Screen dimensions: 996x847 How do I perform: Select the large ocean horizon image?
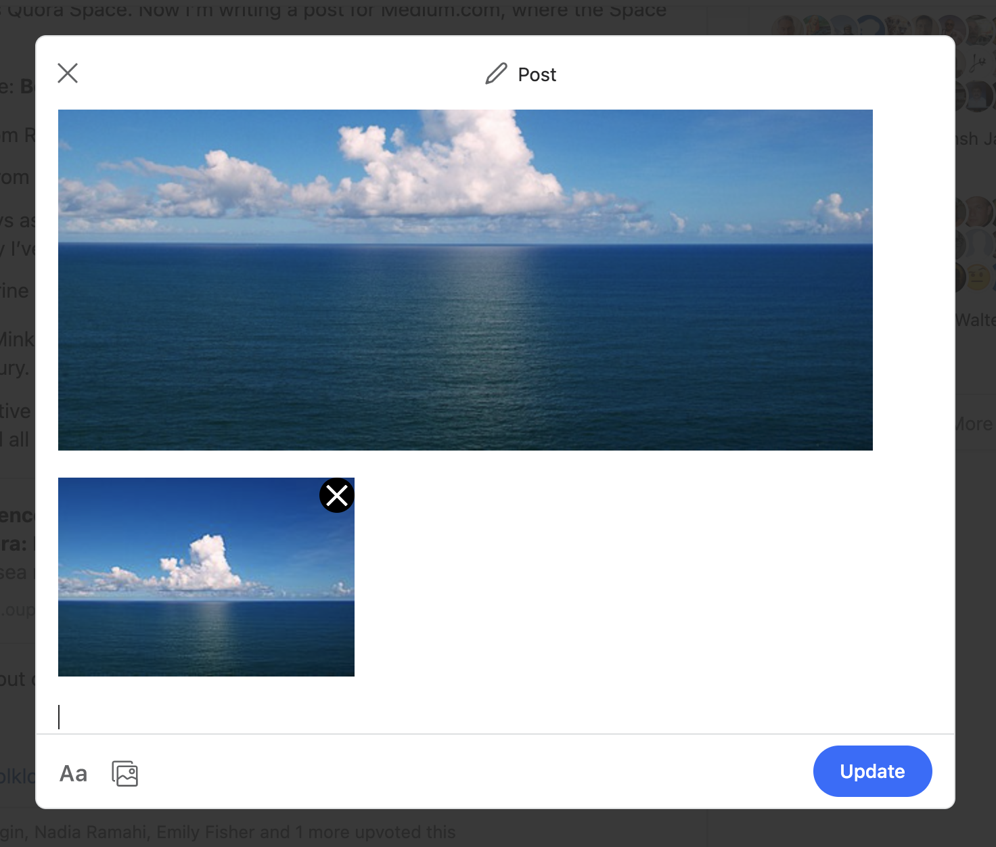[x=466, y=280]
